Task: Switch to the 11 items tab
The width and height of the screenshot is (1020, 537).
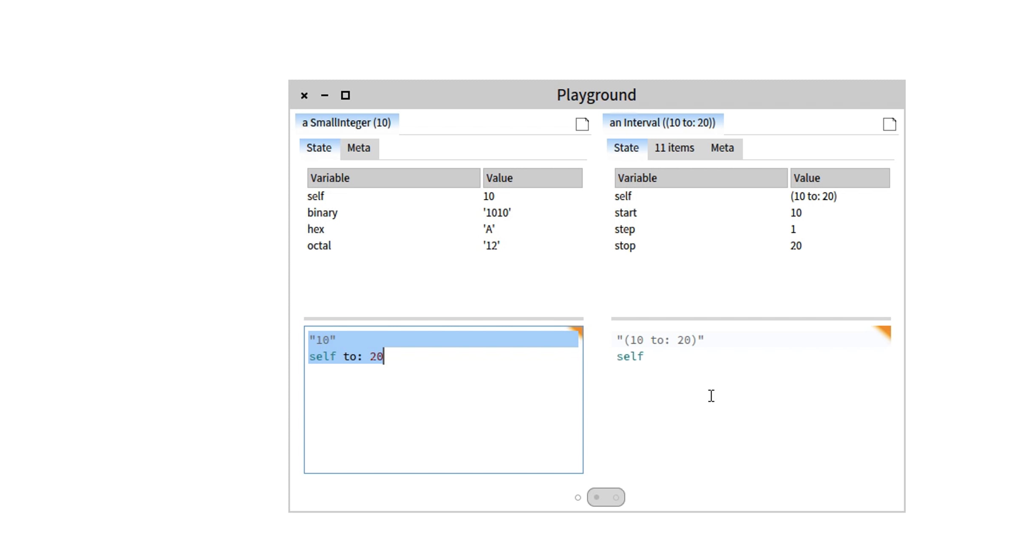Action: click(x=674, y=148)
